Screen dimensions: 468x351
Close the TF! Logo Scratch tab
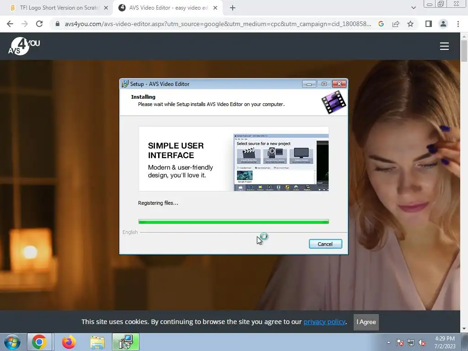106,8
